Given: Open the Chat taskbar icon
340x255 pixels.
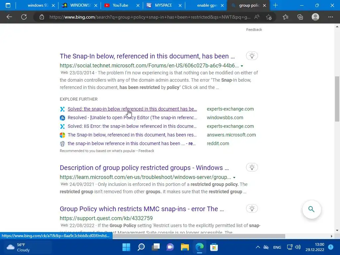Looking at the screenshot, I should (170, 247).
